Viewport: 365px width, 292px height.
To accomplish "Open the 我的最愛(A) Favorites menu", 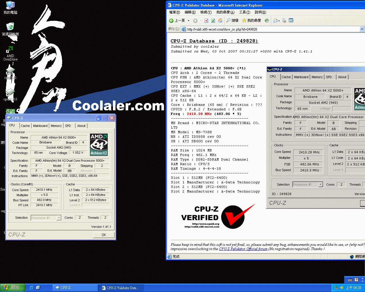I will pyautogui.click(x=225, y=12).
